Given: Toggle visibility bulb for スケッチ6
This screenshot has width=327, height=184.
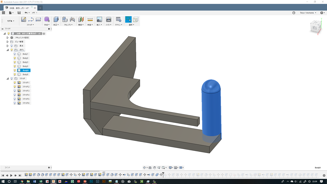Looking at the screenshot, I should coord(15,103).
